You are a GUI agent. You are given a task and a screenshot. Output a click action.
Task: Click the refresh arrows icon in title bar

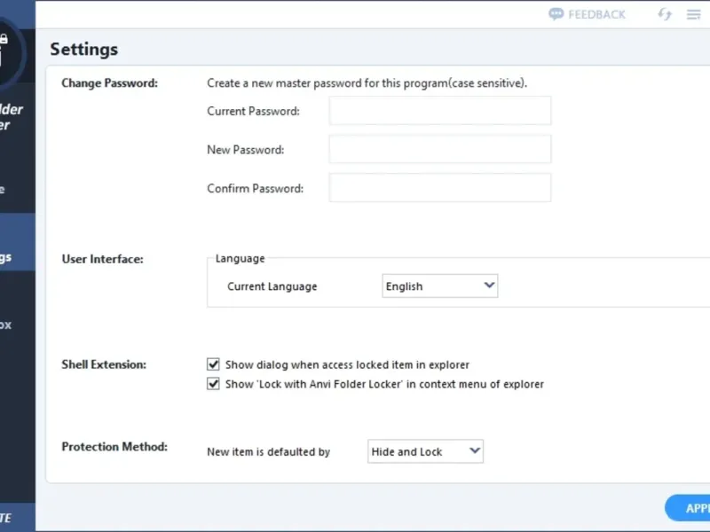[x=665, y=14]
